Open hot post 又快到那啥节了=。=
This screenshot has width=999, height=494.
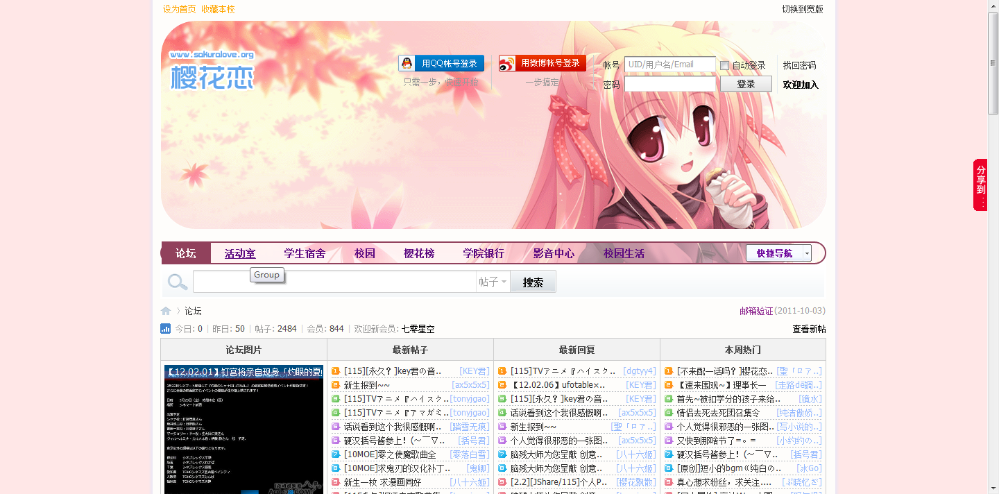coord(716,441)
